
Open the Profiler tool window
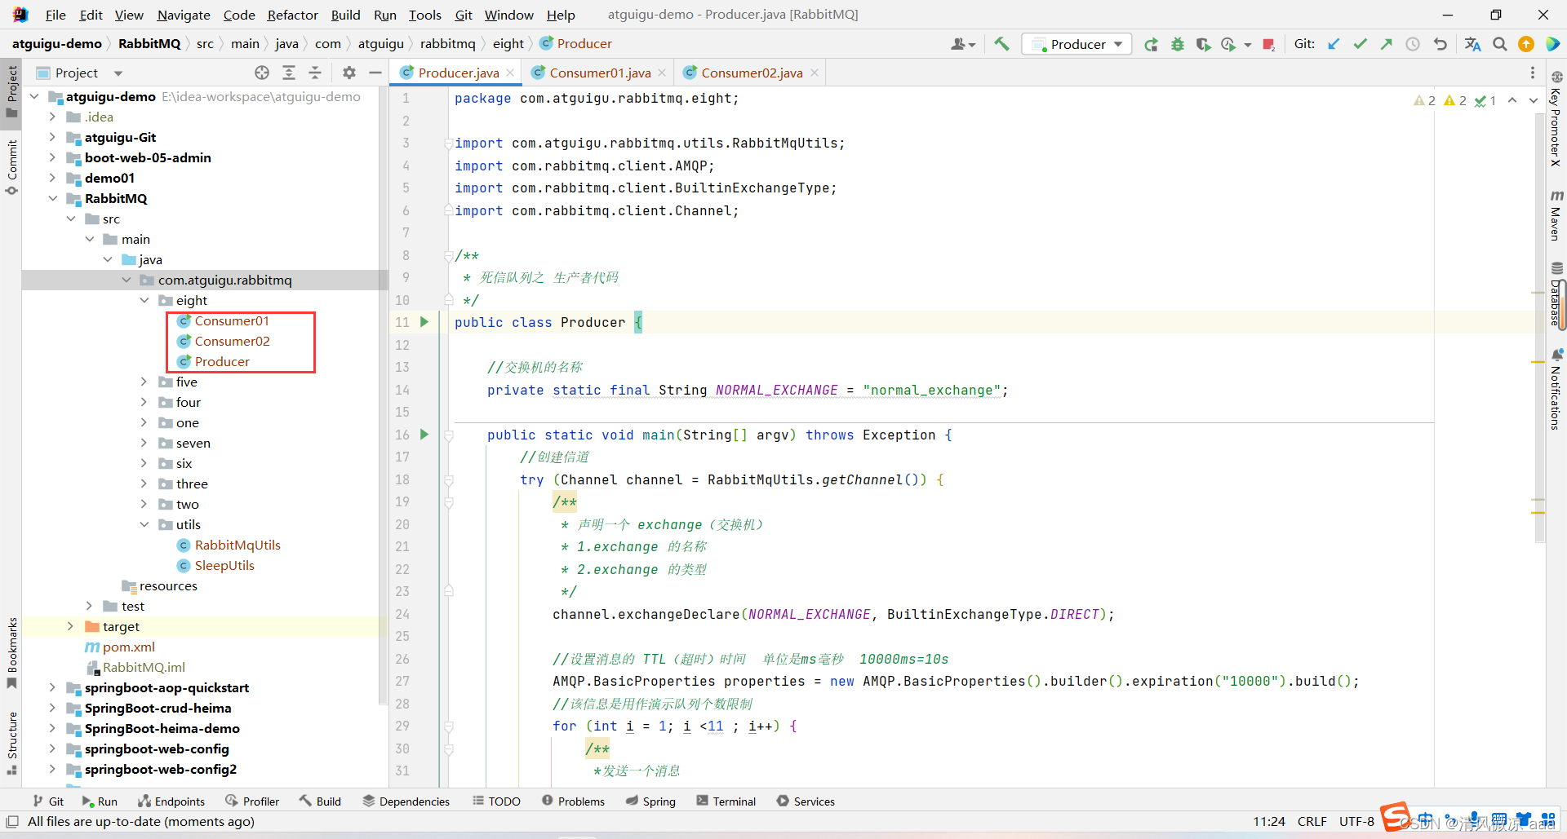point(252,801)
